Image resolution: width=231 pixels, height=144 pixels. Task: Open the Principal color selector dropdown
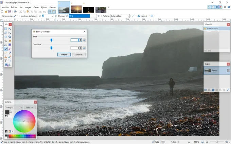(14, 107)
